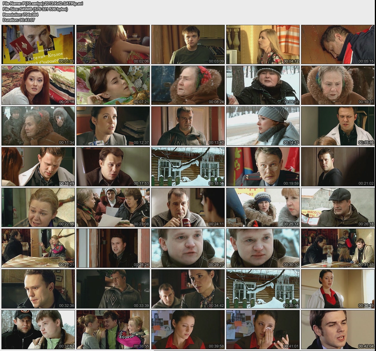Open the log house frame at 00:18:56
The height and width of the screenshot is (351, 376).
[x=188, y=167]
